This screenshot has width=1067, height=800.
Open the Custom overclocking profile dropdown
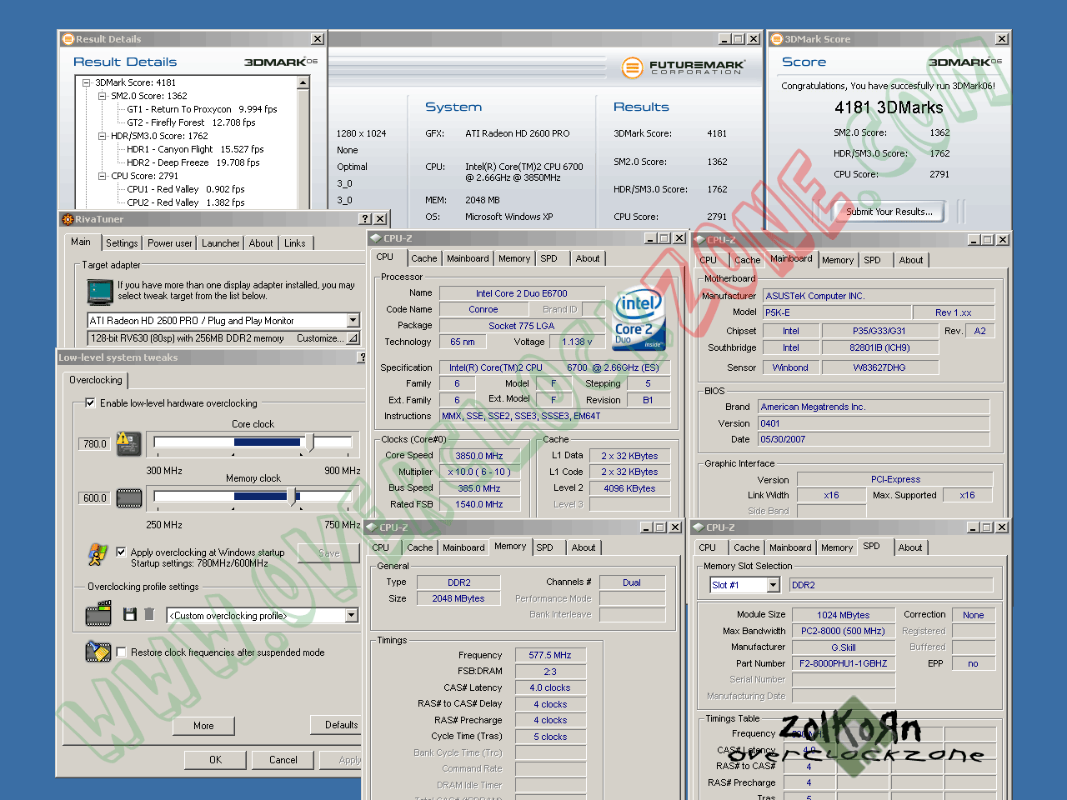pyautogui.click(x=351, y=615)
